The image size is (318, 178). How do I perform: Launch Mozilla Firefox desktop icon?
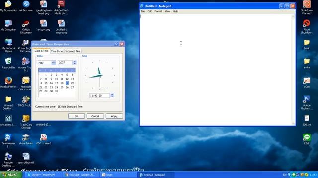point(8,82)
